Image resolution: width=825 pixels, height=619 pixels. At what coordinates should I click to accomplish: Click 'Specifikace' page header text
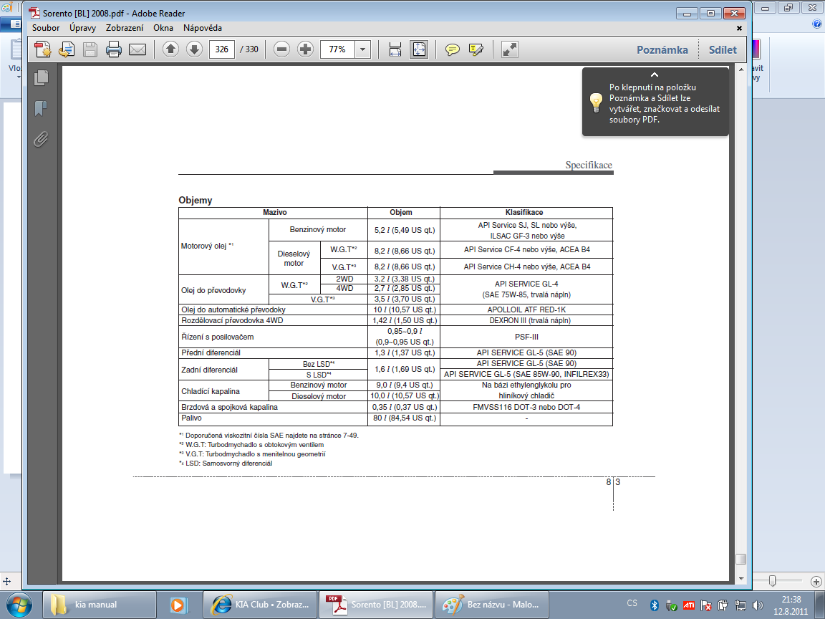point(589,165)
